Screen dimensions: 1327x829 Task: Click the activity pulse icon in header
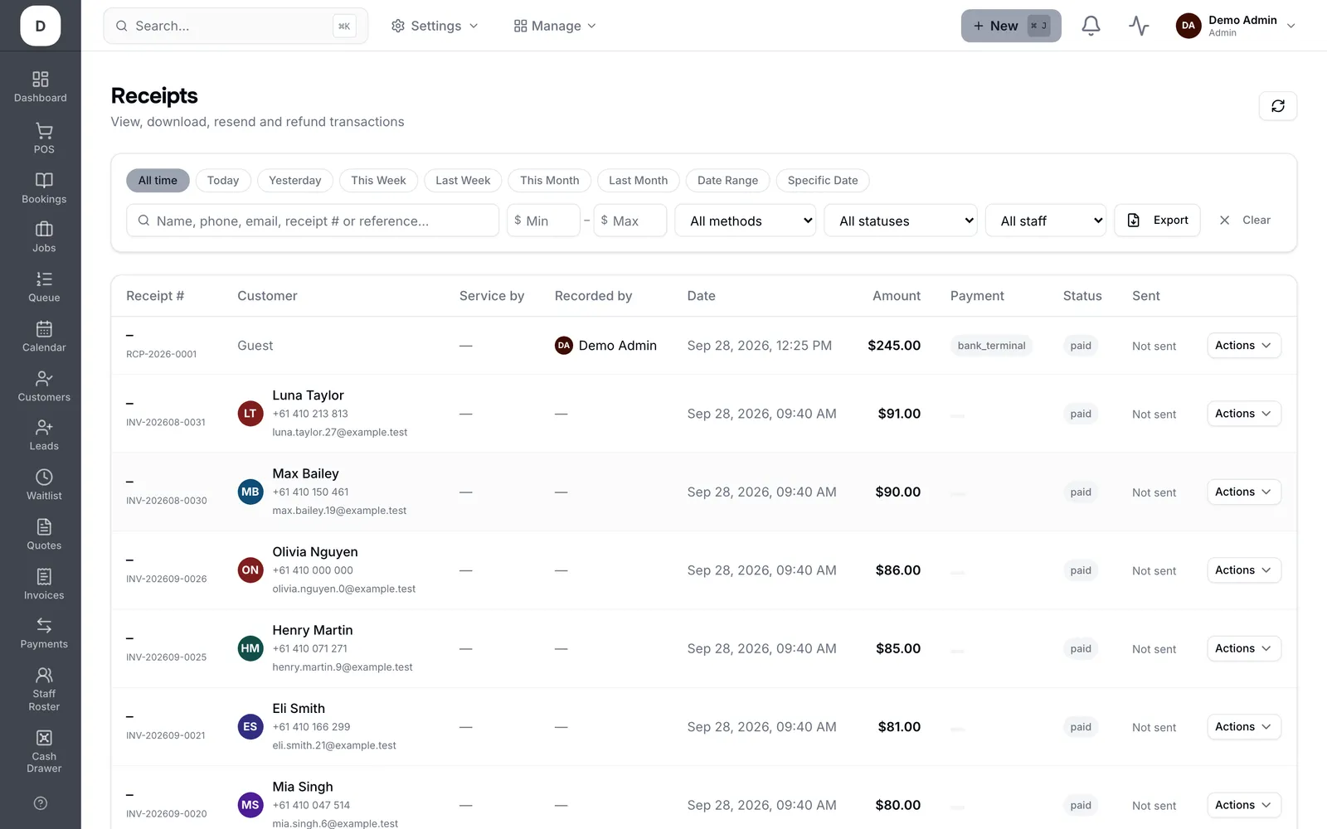pyautogui.click(x=1139, y=26)
